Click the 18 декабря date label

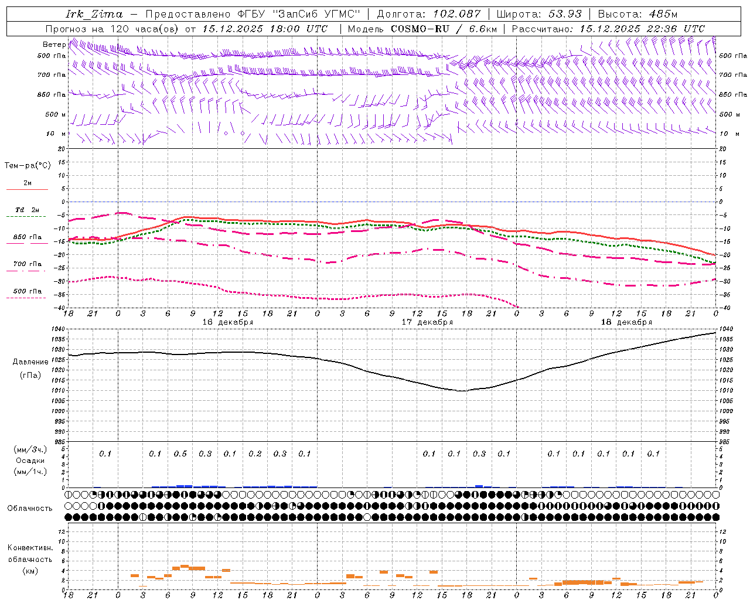(x=626, y=322)
